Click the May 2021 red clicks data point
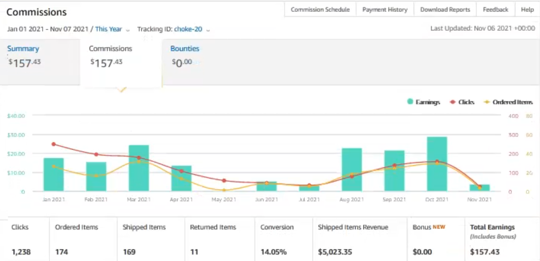This screenshot has width=540, height=261. pos(224,180)
